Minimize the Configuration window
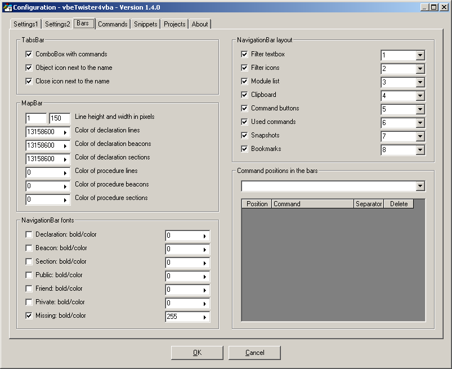The height and width of the screenshot is (369, 452). 424,7
